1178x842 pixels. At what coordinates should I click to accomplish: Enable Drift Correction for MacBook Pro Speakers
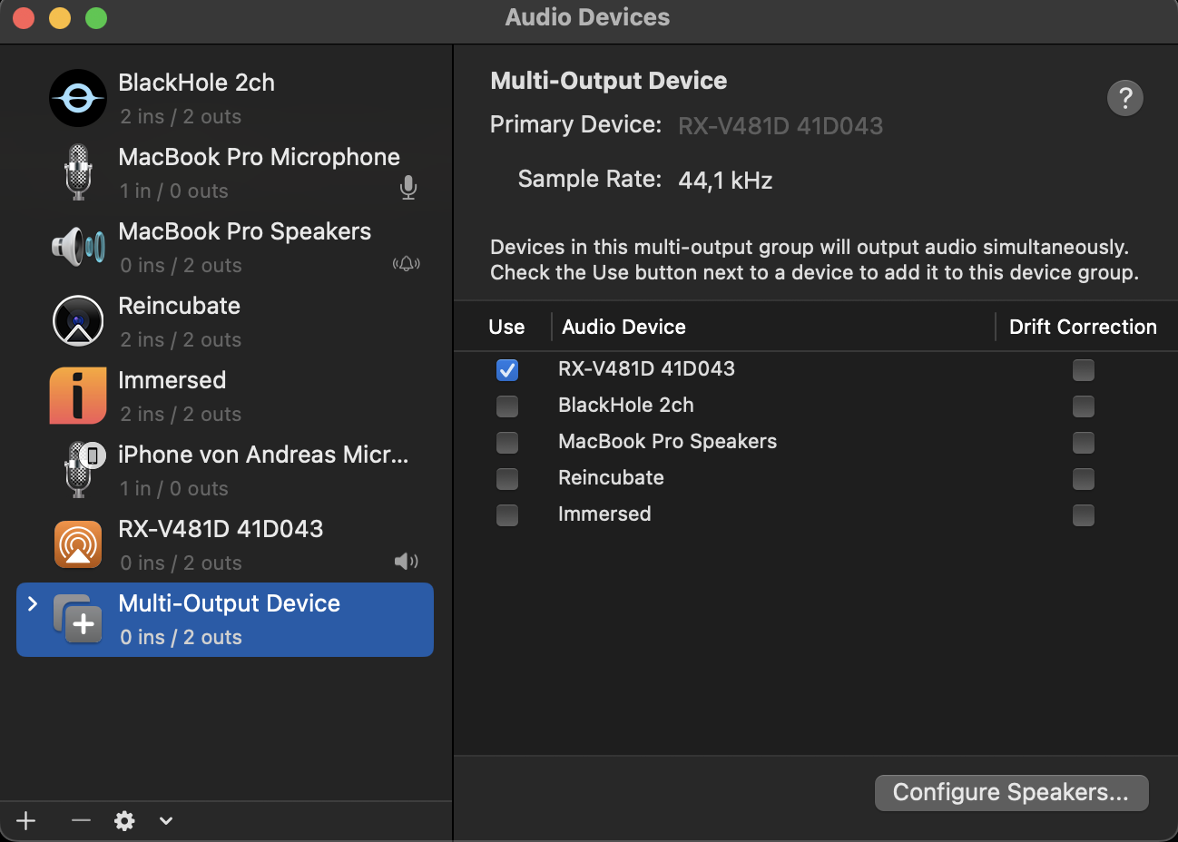click(x=1083, y=443)
